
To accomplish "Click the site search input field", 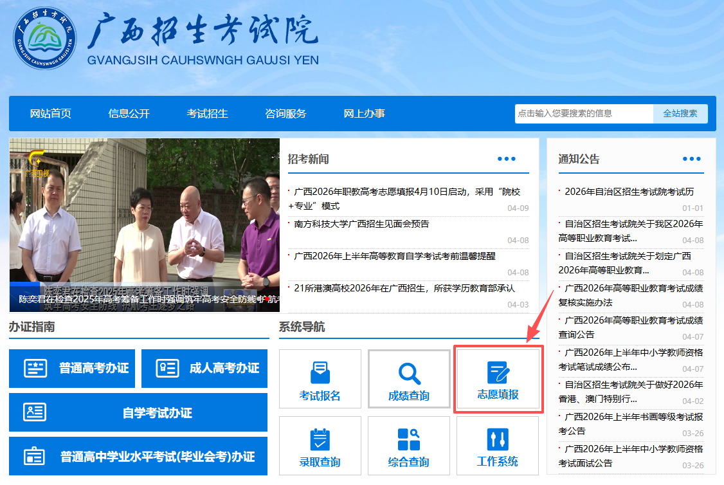I will (583, 114).
